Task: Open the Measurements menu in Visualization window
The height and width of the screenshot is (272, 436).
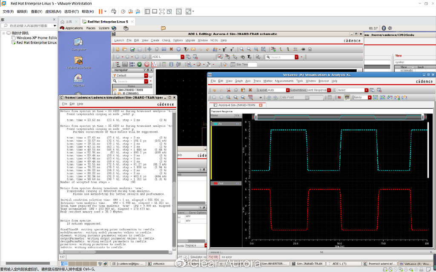Action: [284, 81]
